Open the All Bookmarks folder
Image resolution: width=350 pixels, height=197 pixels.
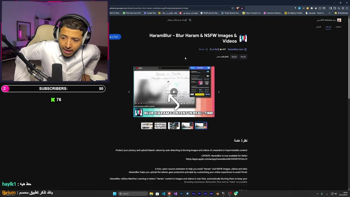click(341, 13)
